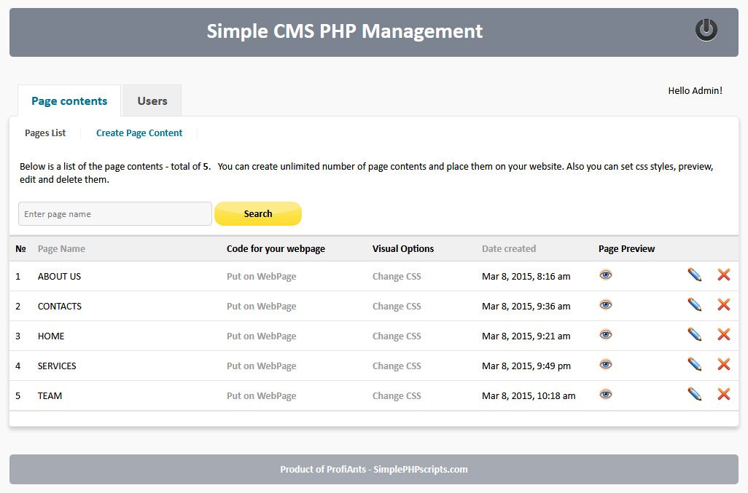The image size is (748, 493).
Task: Click the Visual Options column header
Action: tap(403, 248)
